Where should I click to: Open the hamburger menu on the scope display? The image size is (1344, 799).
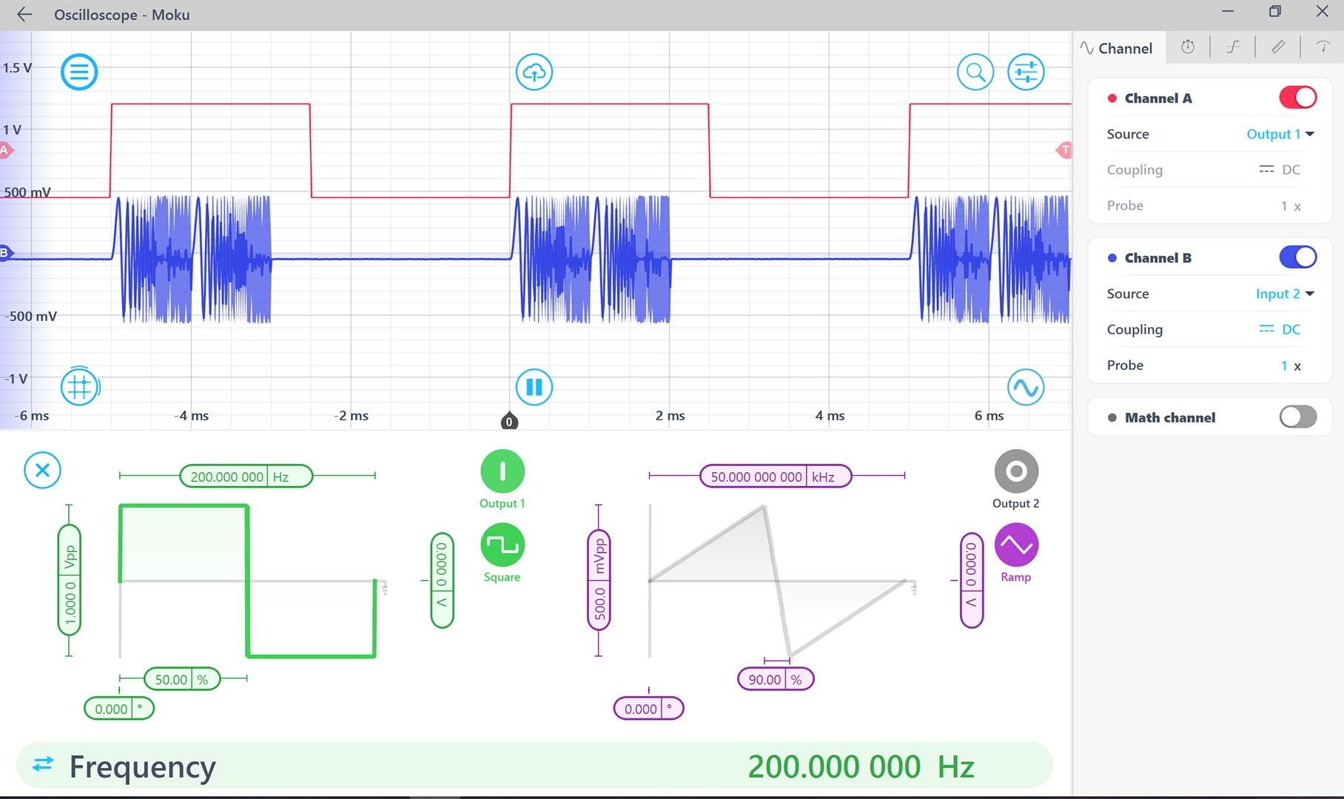pos(79,72)
